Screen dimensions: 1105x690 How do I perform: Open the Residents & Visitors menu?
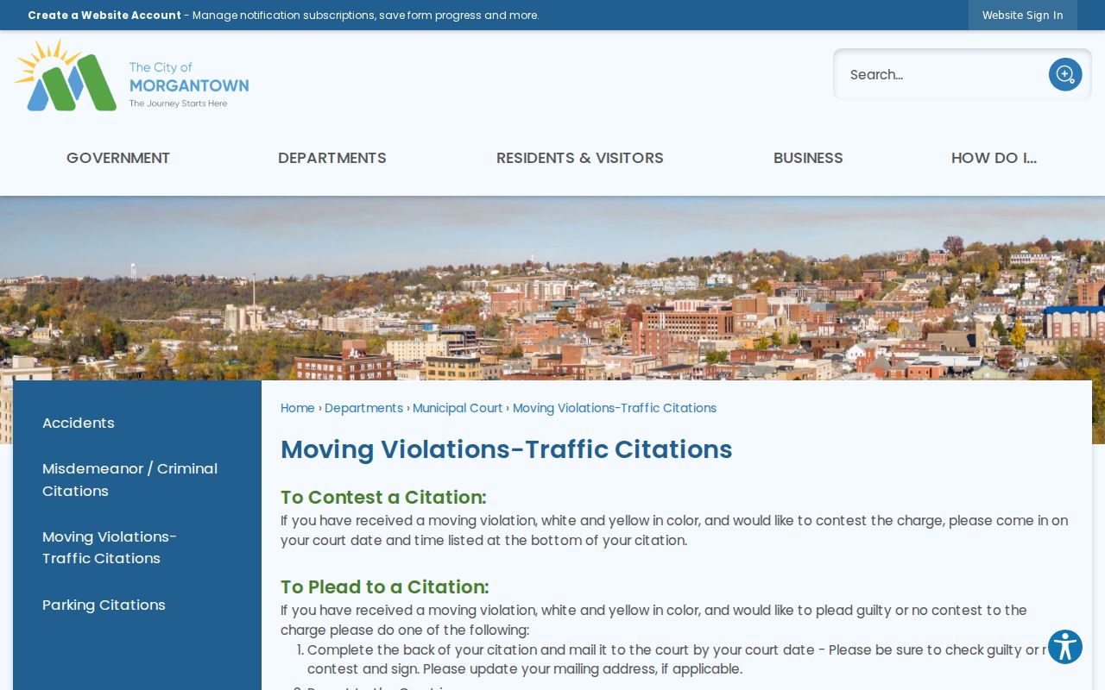[580, 158]
